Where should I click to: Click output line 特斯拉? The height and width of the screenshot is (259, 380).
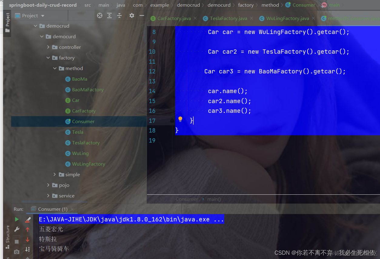coord(48,239)
